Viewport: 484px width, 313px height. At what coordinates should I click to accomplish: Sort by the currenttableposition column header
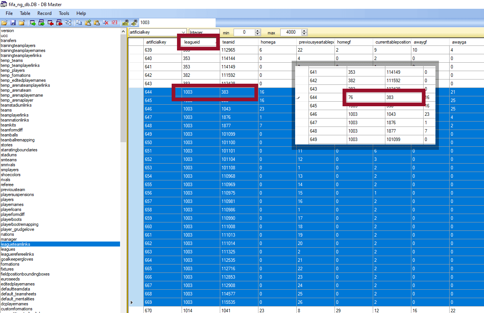coord(392,42)
